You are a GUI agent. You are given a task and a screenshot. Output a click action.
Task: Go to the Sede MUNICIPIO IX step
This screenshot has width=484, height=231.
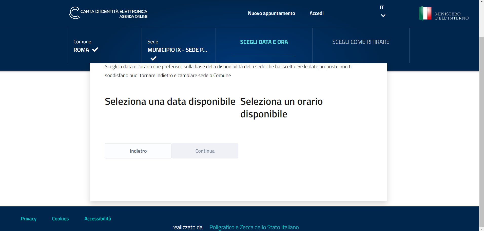click(179, 46)
